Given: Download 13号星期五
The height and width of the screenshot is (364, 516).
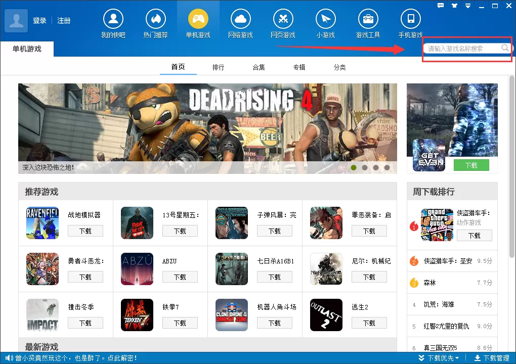Looking at the screenshot, I should point(180,231).
